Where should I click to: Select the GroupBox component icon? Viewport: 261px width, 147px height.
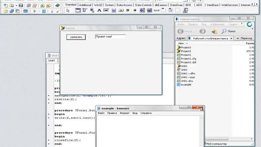coord(164,11)
